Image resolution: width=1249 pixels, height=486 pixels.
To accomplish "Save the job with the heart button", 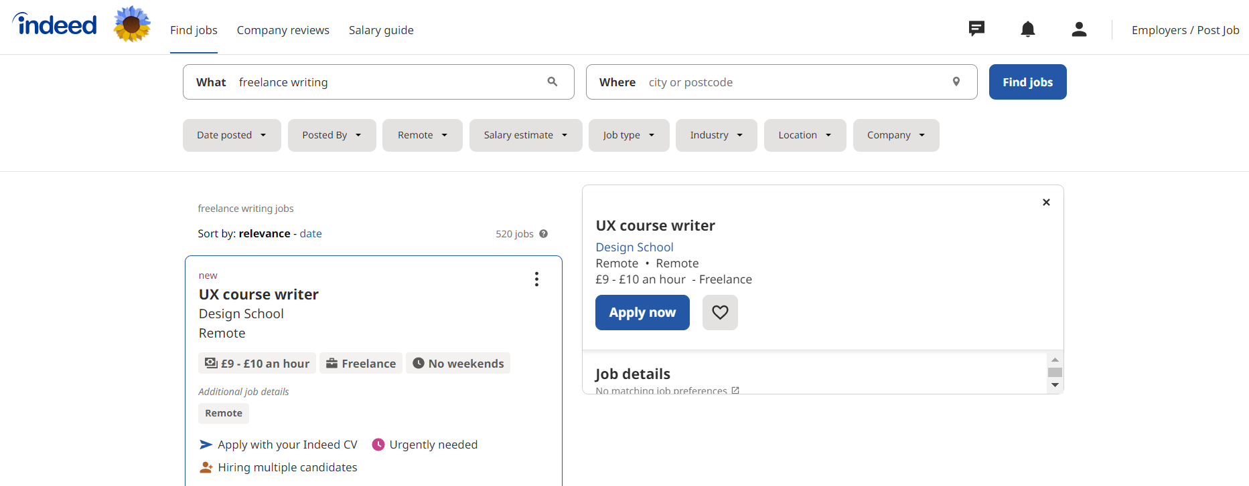I will (720, 312).
